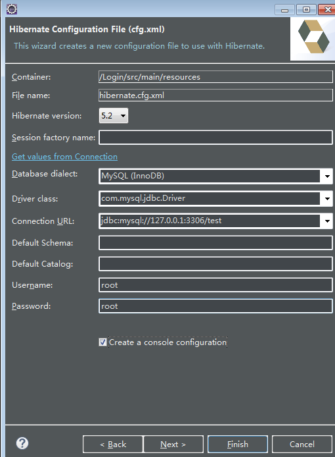The image size is (335, 457).
Task: Click the Back button
Action: coord(113,444)
